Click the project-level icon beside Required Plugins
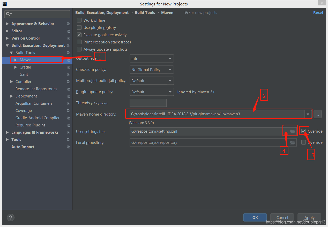328x227 pixels. click(x=68, y=125)
